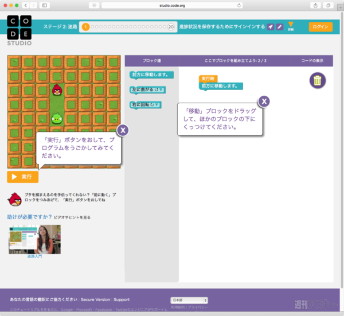Click the orange 実行時 block in workspace
Screen dimensions: 344x316
pos(208,79)
